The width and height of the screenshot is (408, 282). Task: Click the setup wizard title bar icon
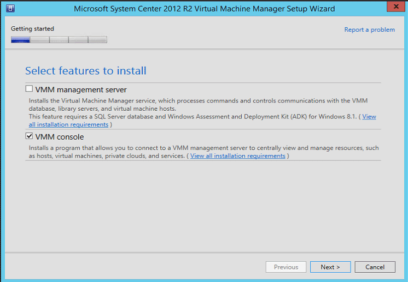tap(10, 8)
